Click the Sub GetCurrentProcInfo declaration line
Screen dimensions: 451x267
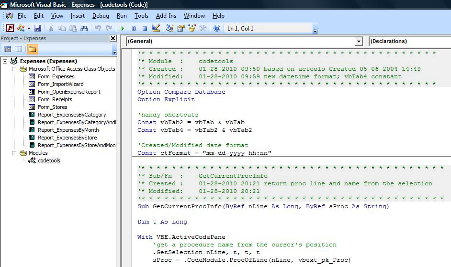[263, 206]
